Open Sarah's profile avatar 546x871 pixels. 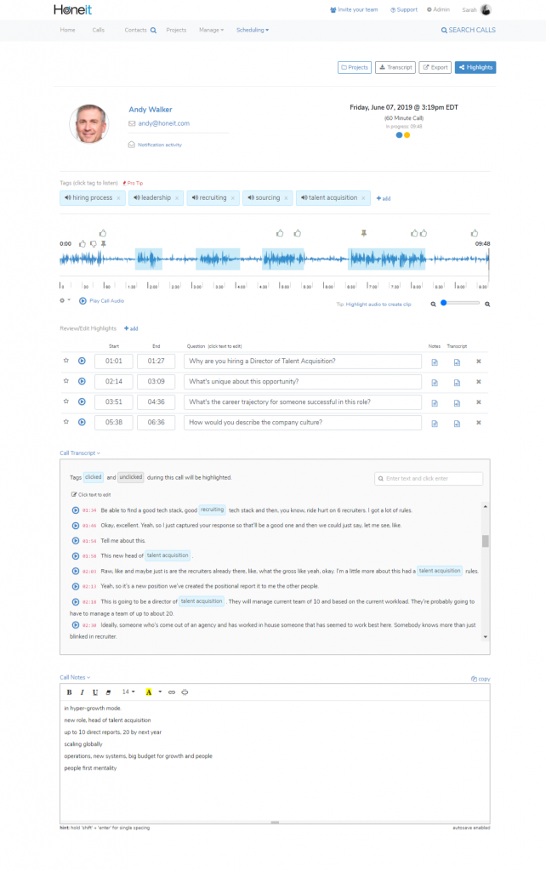point(486,9)
